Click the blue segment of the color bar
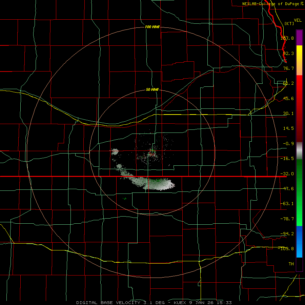305x305 pixels. [299, 242]
